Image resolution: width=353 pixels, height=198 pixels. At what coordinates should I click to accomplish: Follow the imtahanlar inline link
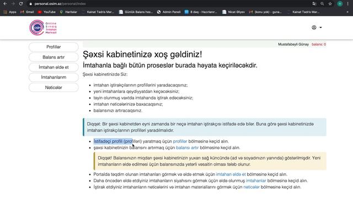[x=256, y=181]
